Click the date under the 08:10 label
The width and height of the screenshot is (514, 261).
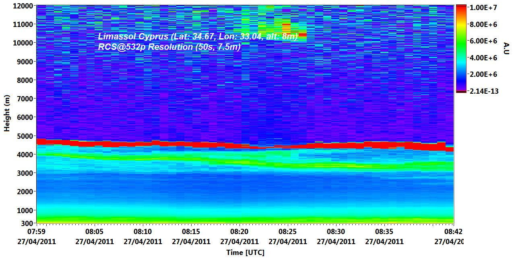point(142,242)
